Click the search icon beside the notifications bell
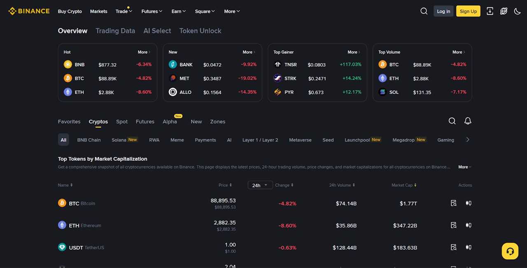 (x=452, y=121)
